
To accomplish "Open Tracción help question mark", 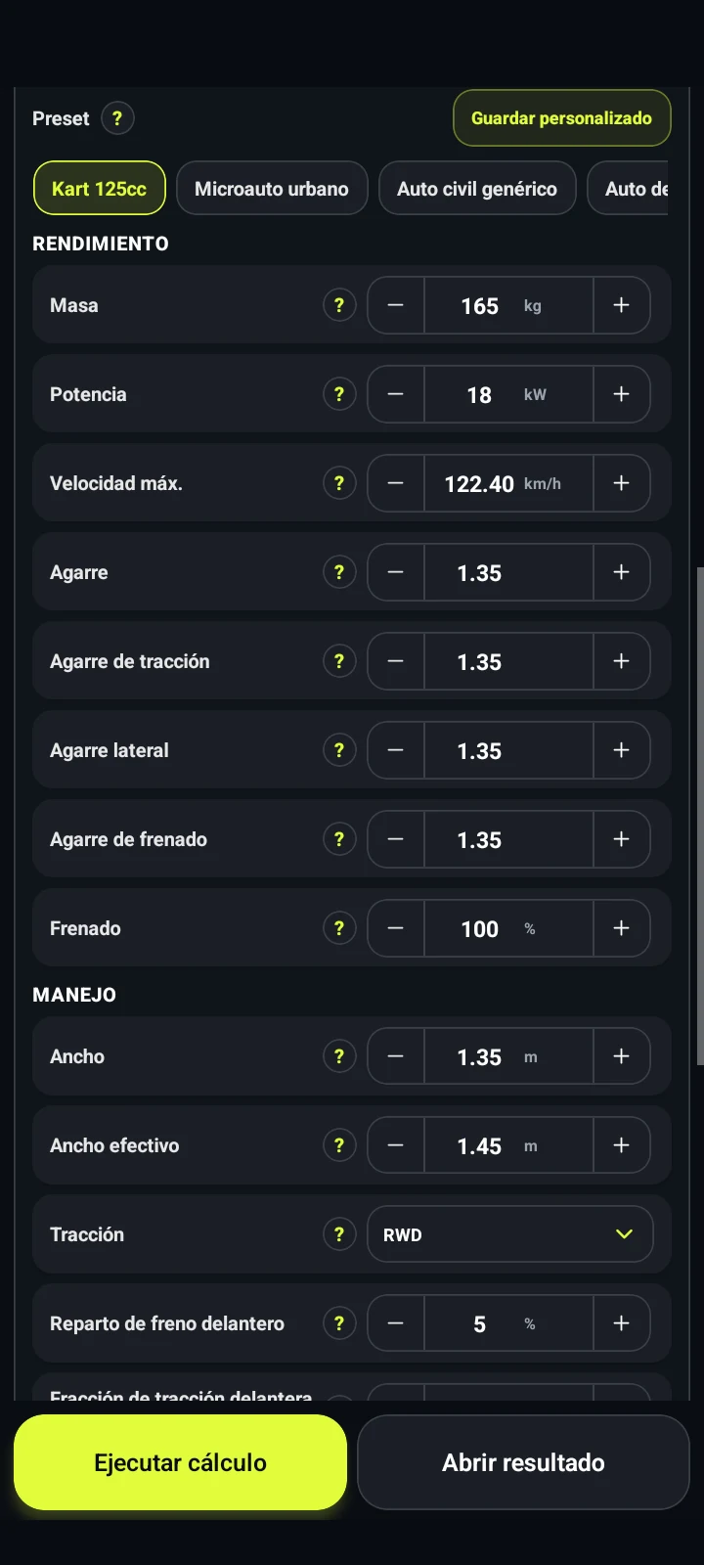I will pyautogui.click(x=339, y=1234).
